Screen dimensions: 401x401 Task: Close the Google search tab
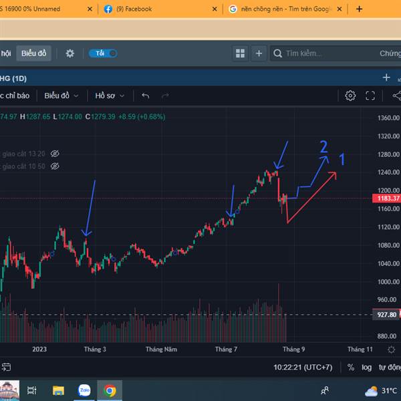click(340, 9)
